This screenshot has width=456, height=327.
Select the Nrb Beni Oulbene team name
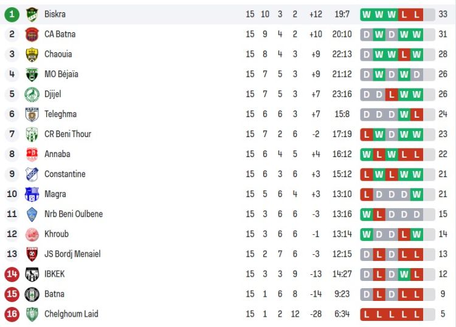[74, 214]
